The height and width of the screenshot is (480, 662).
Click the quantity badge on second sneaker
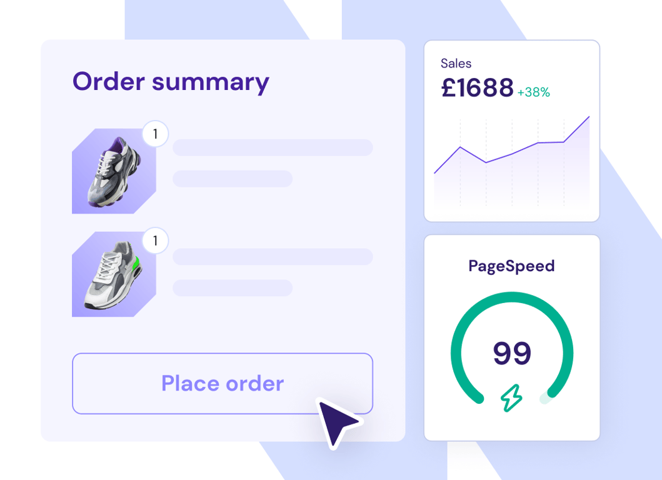point(156,241)
